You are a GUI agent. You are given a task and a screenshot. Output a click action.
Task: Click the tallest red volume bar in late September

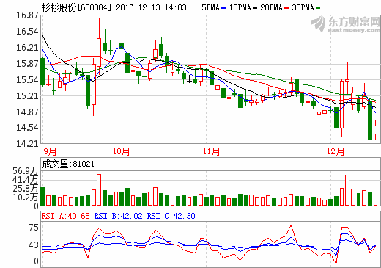coord(99,190)
